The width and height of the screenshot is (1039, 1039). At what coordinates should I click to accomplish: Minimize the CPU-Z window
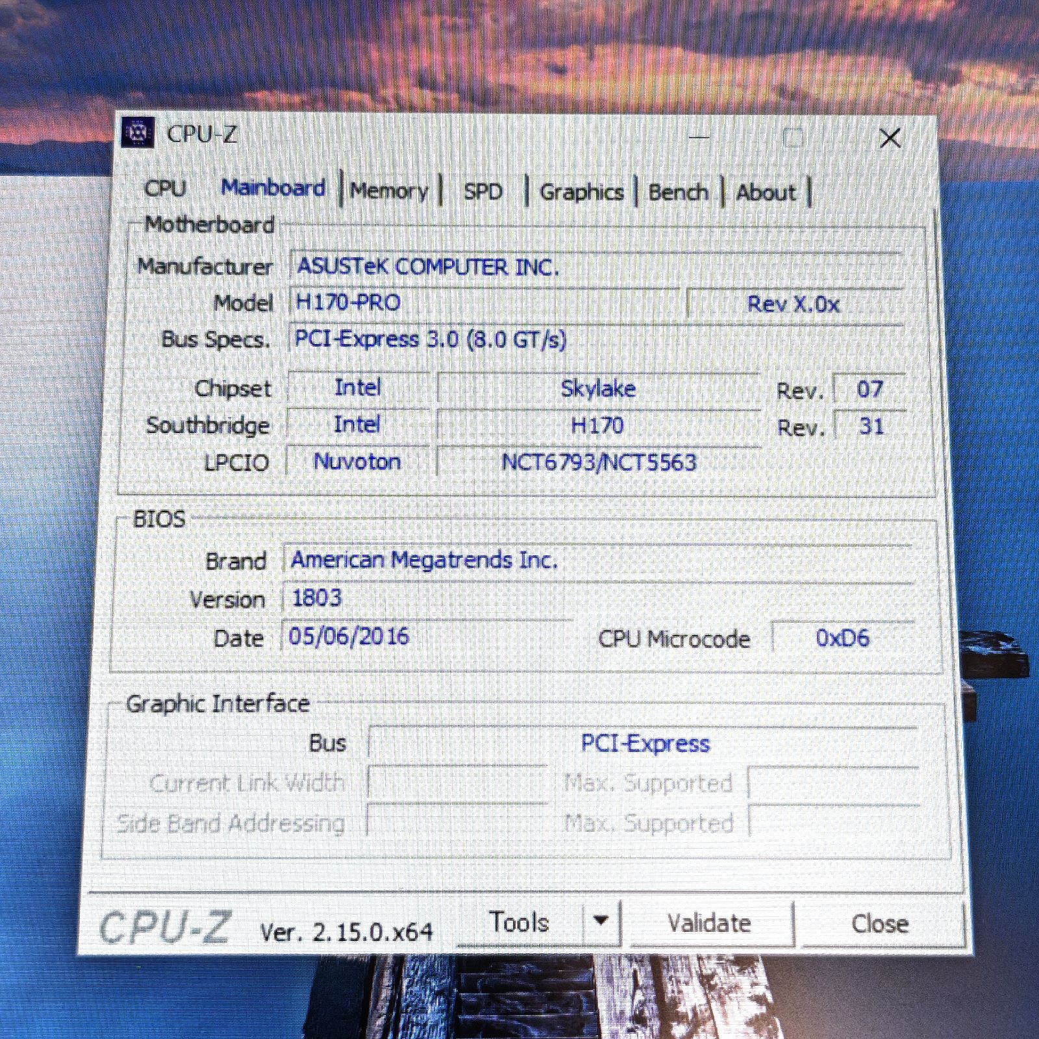point(699,136)
